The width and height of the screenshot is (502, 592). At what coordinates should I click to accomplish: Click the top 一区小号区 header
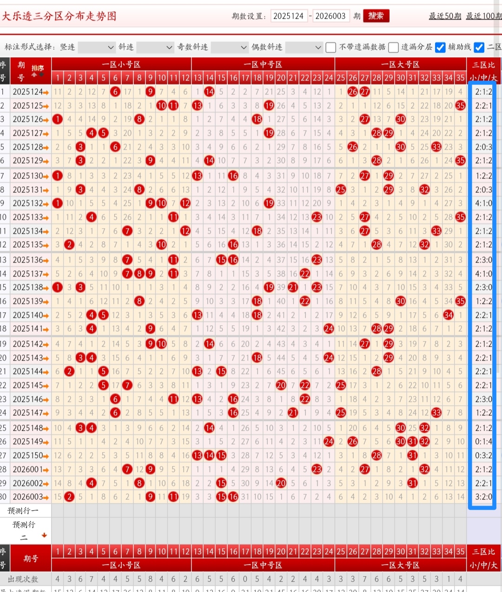(121, 65)
